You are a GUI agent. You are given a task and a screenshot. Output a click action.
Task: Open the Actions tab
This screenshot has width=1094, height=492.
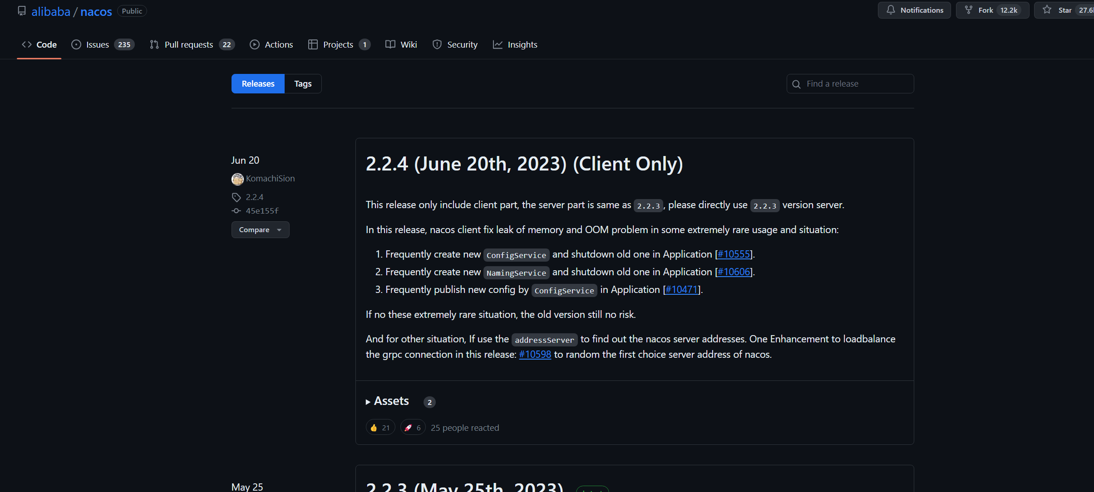point(271,44)
